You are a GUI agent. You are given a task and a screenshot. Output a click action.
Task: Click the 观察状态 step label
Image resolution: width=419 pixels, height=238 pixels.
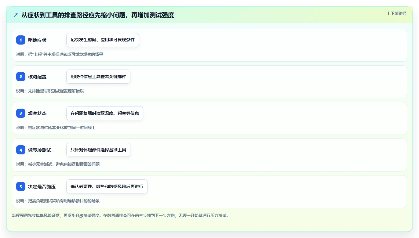tap(37, 113)
